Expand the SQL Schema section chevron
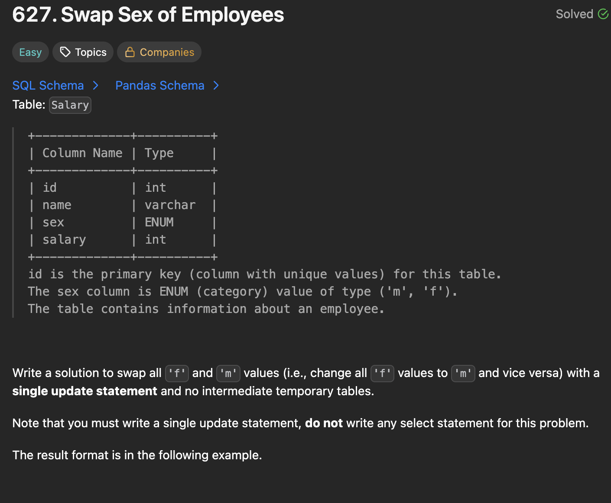The height and width of the screenshot is (503, 611). coord(96,85)
